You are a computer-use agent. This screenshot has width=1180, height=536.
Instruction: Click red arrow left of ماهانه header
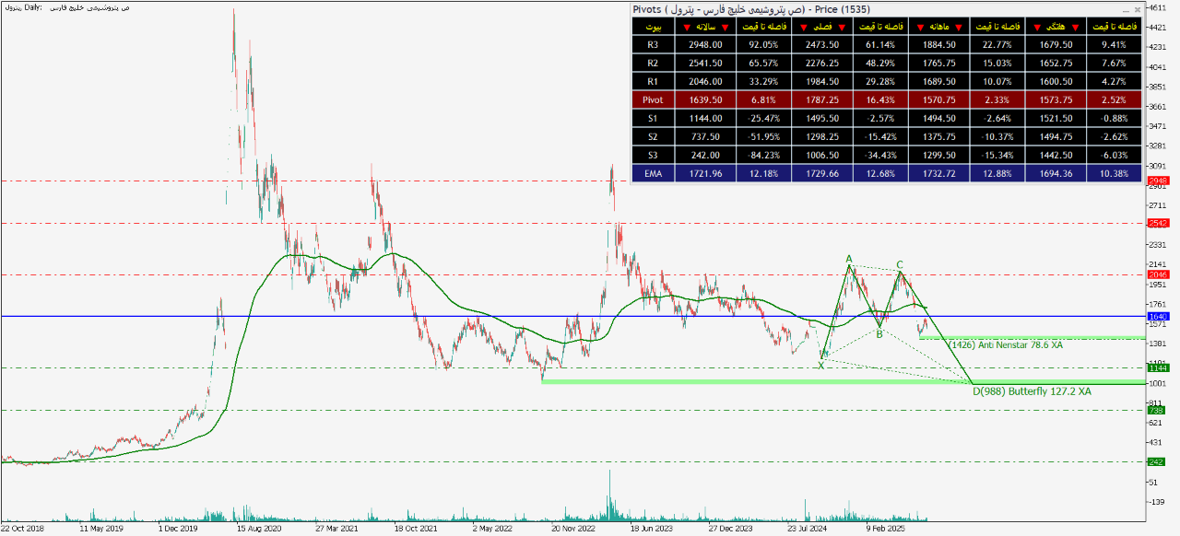[919, 27]
